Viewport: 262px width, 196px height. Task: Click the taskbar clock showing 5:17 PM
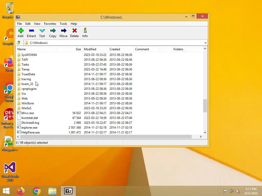pyautogui.click(x=251, y=191)
